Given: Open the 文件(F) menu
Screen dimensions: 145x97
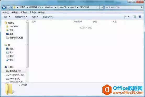Looking at the screenshot, I should (6, 12).
